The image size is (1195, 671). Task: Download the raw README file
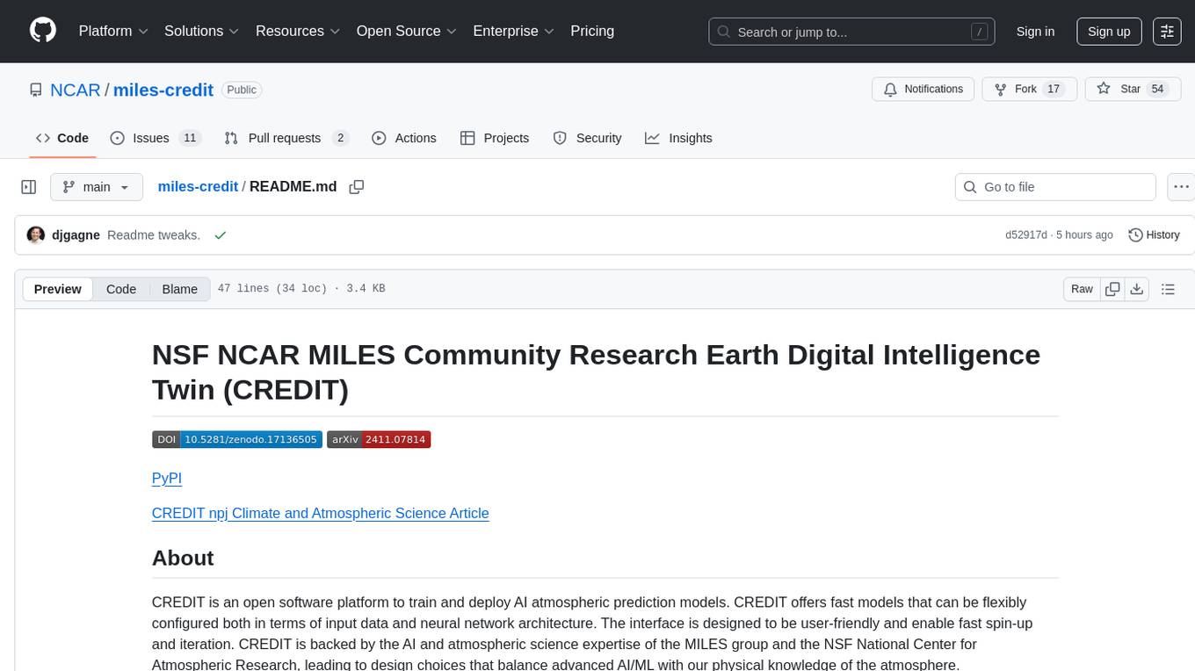click(x=1136, y=289)
